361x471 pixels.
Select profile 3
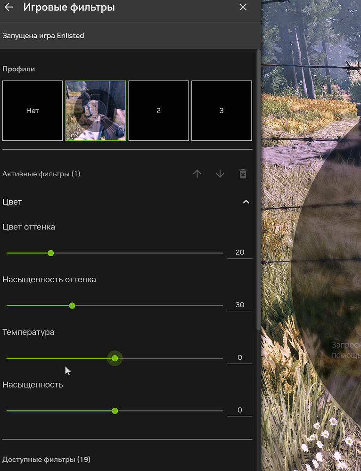pos(222,111)
